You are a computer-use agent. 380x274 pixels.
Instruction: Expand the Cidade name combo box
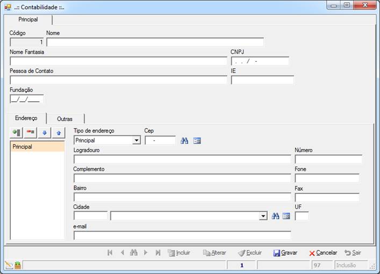click(x=263, y=215)
